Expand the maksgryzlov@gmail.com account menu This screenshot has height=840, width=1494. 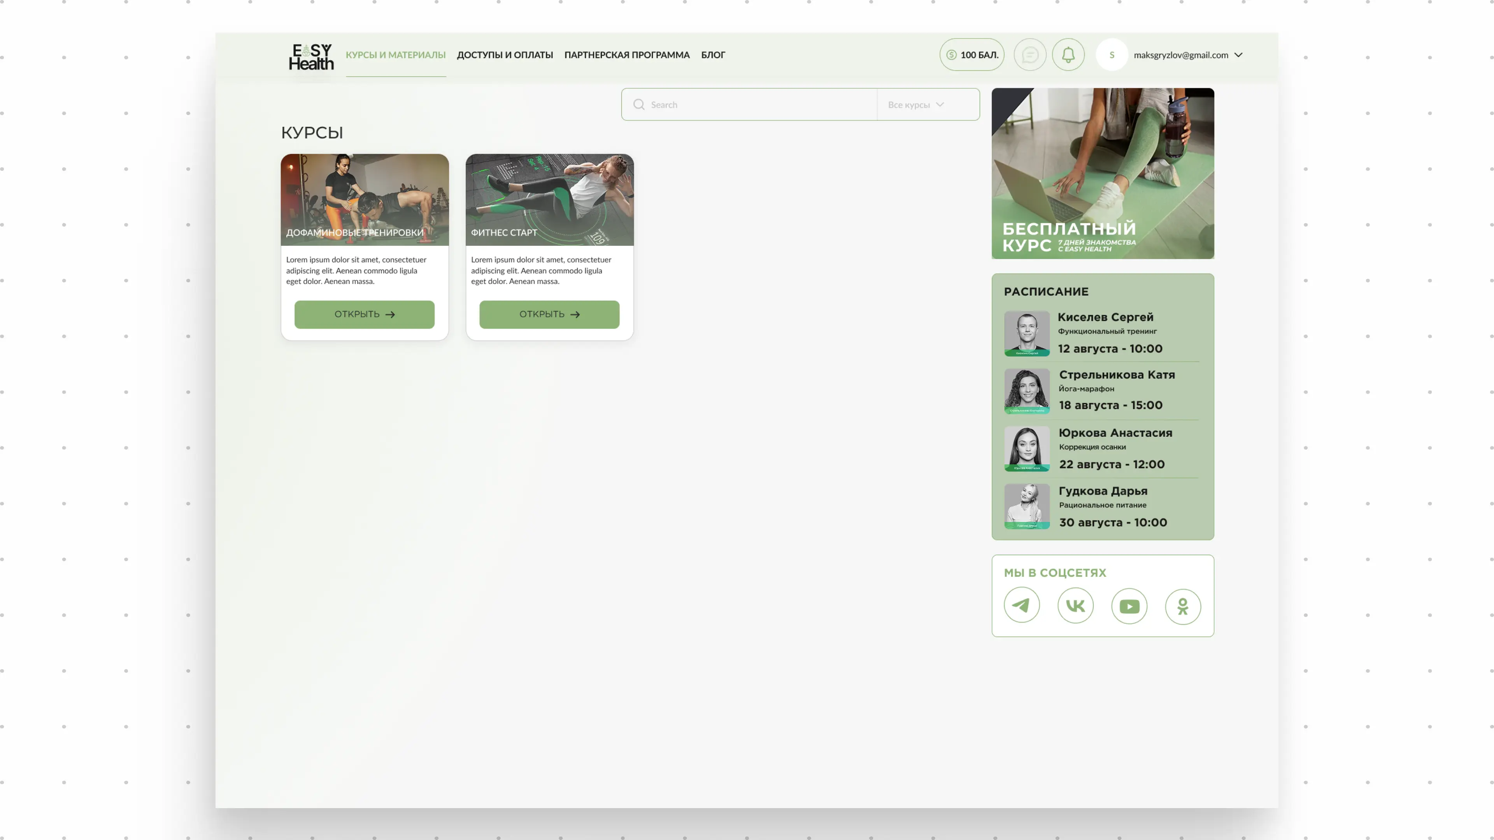pos(1238,55)
